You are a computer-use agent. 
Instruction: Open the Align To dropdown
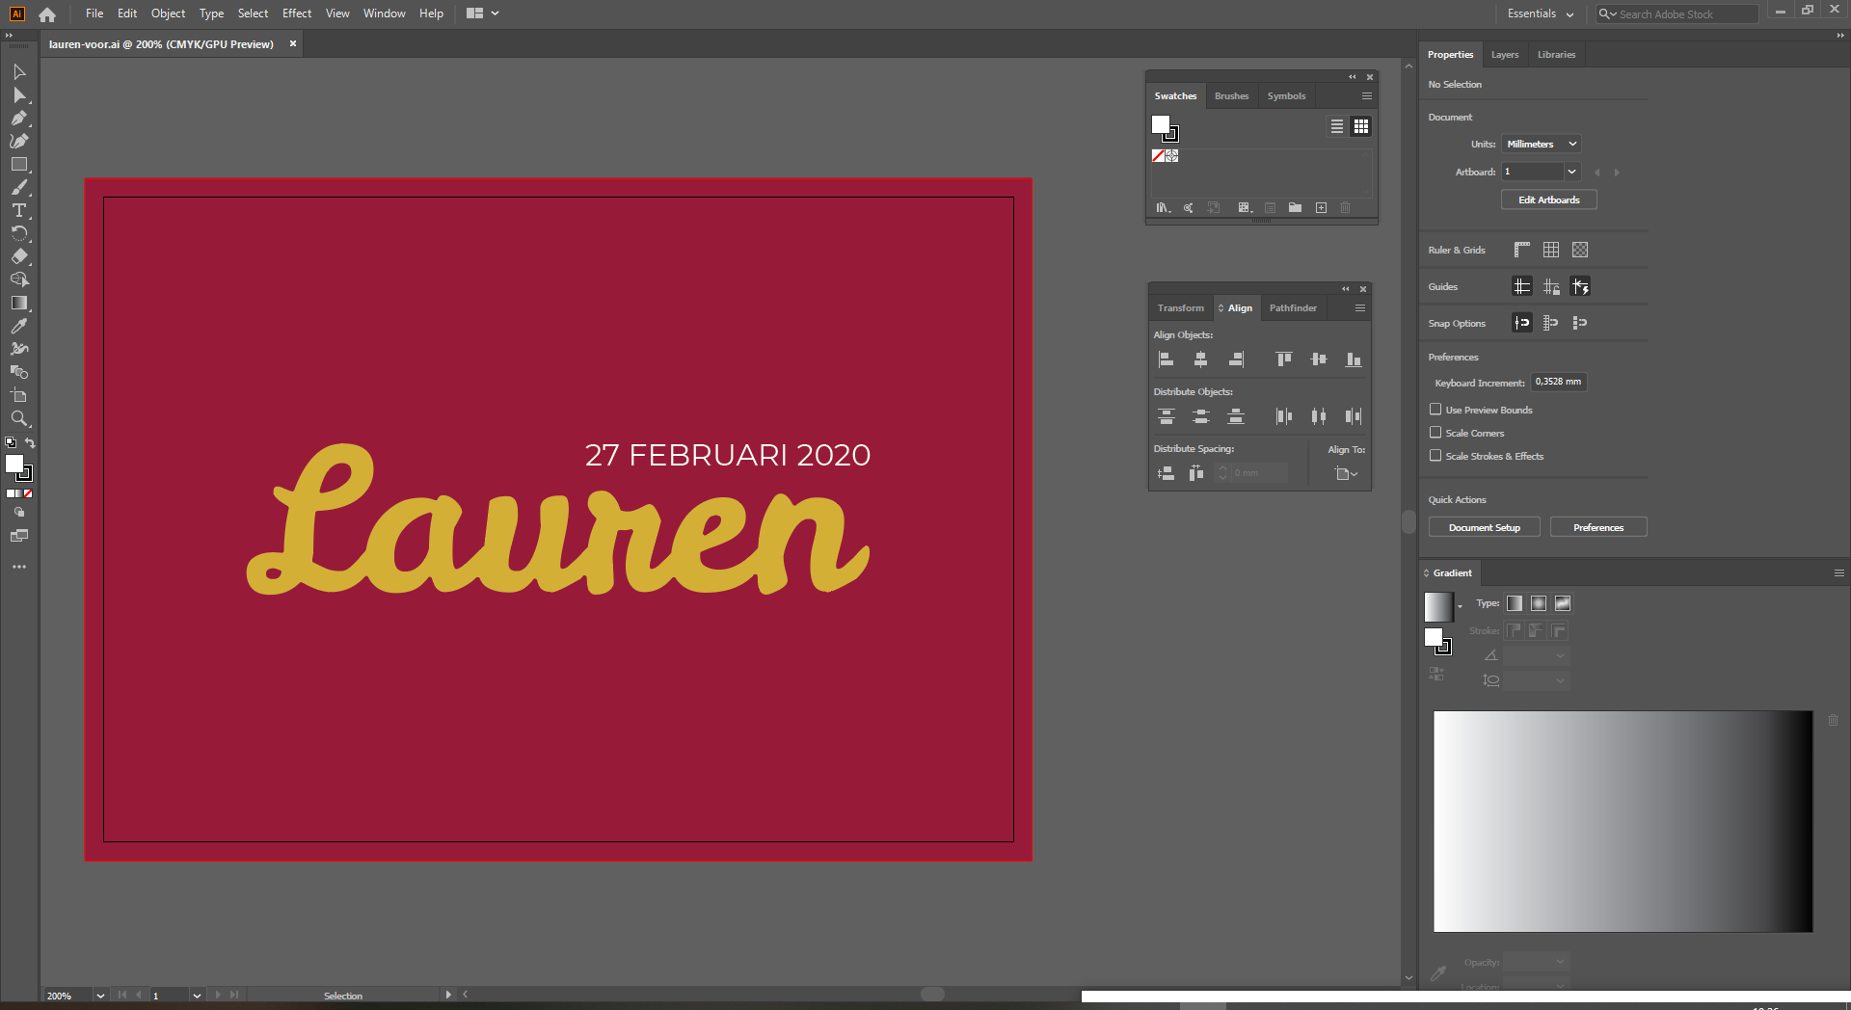click(x=1346, y=473)
